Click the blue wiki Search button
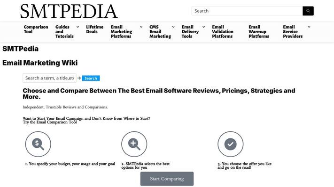 point(91,78)
